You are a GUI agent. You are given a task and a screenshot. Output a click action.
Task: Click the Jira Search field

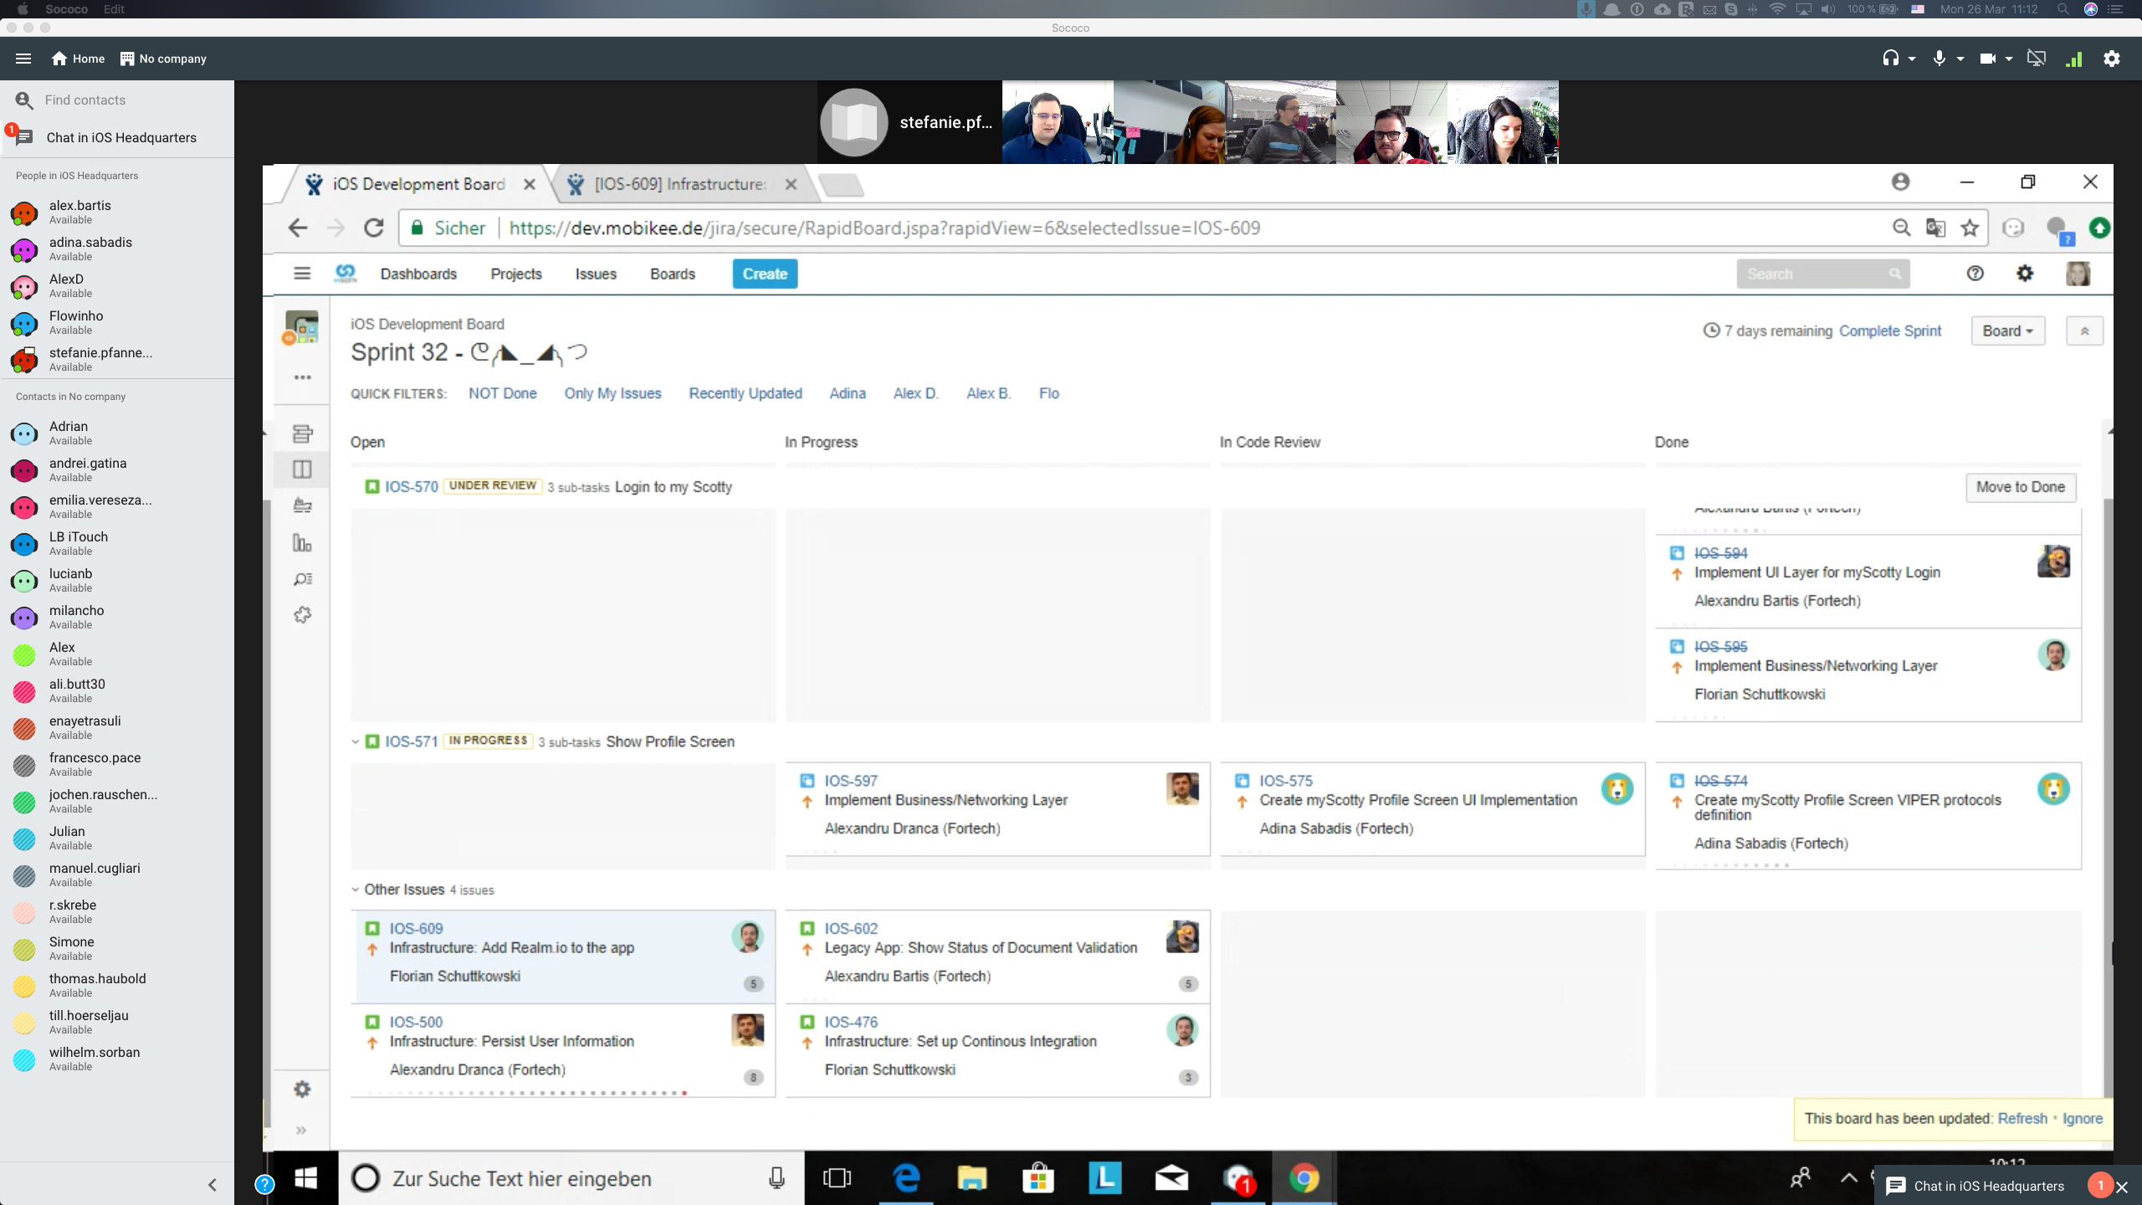pyautogui.click(x=1822, y=274)
